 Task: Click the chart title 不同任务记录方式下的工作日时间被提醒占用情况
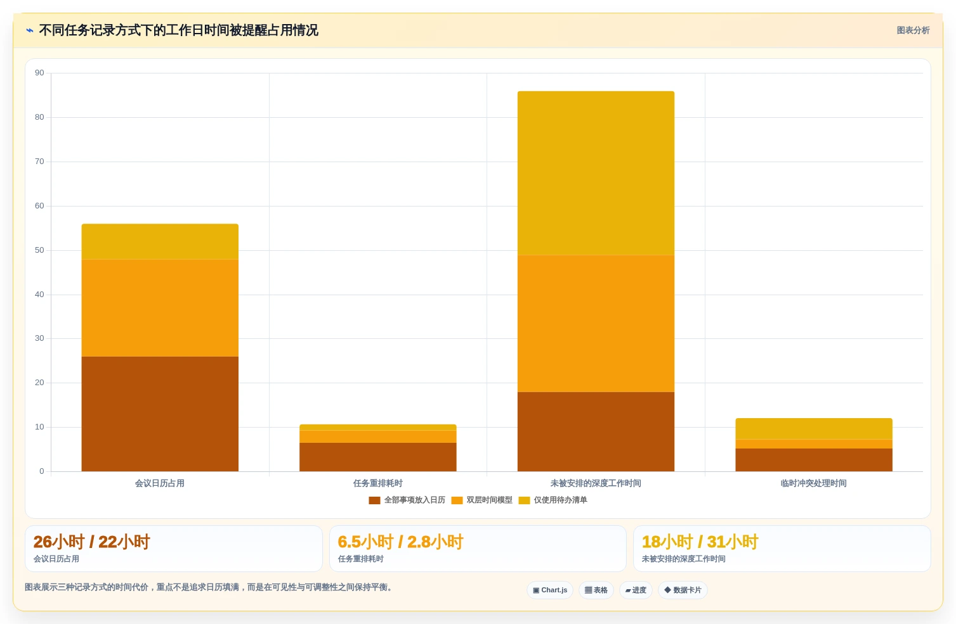pos(178,30)
